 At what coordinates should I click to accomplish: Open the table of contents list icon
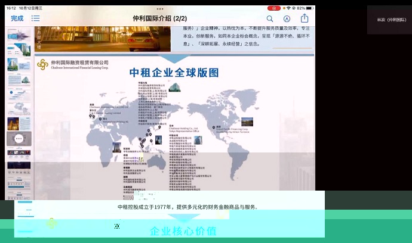35,18
